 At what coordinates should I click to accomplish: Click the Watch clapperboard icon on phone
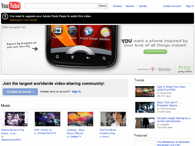click(72, 31)
